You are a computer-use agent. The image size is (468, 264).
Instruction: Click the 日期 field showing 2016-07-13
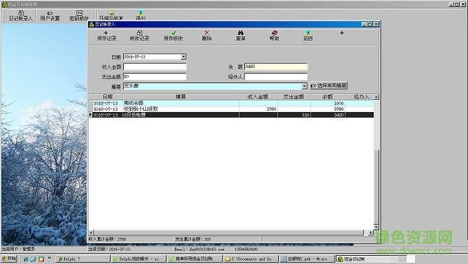(152, 56)
